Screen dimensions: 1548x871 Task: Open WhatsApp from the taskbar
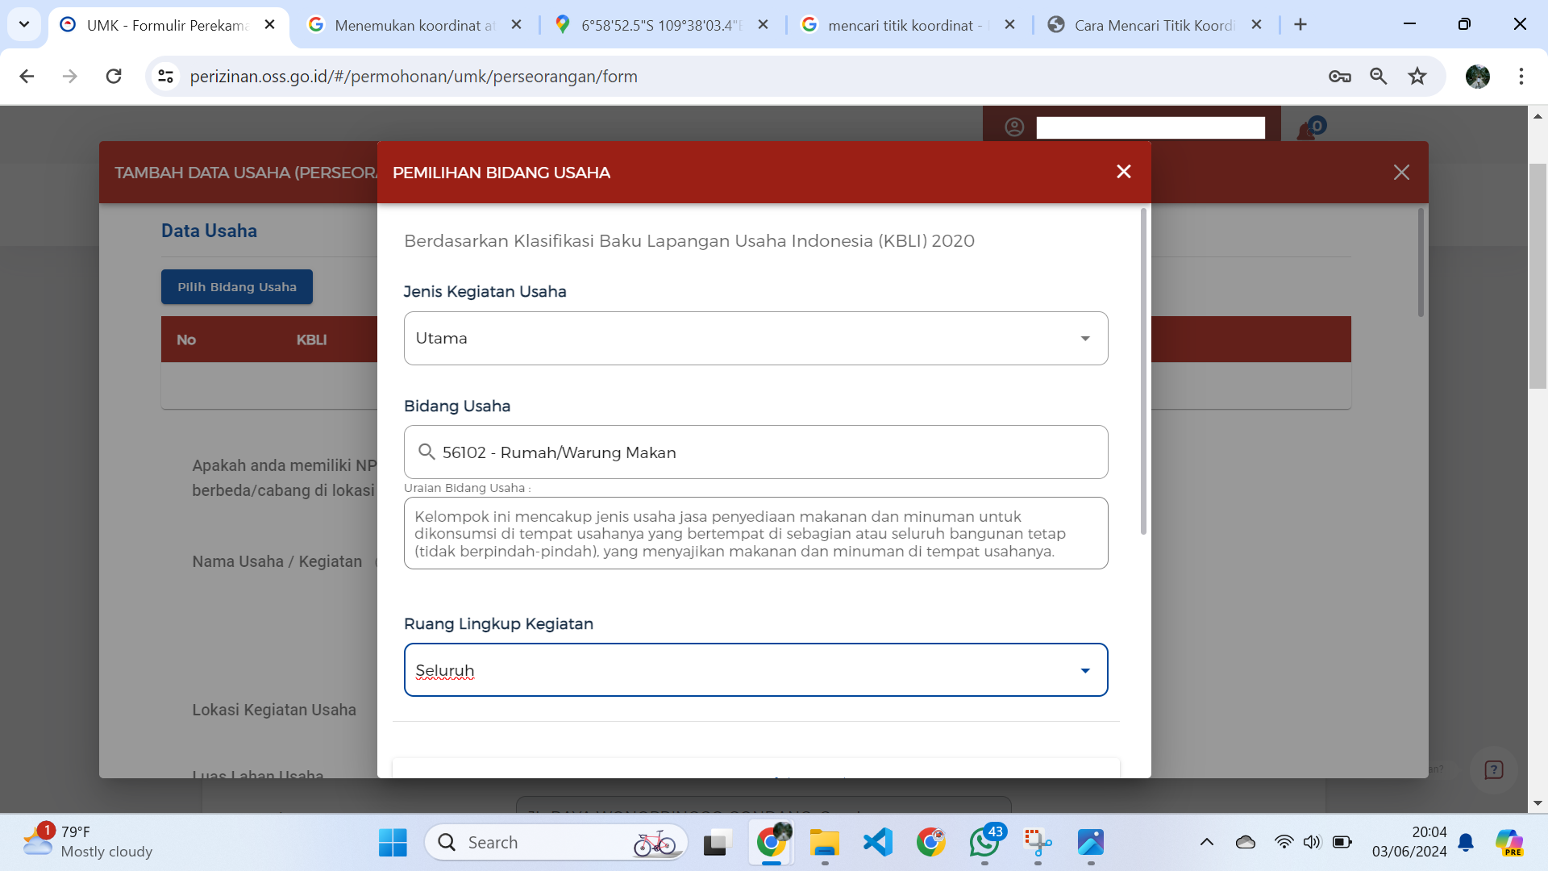984,843
